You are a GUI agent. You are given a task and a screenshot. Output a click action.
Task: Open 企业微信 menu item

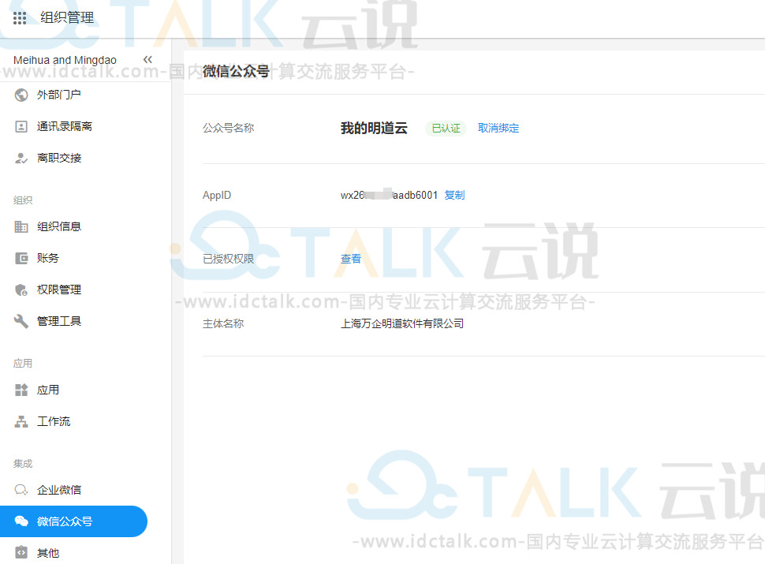[x=59, y=490]
